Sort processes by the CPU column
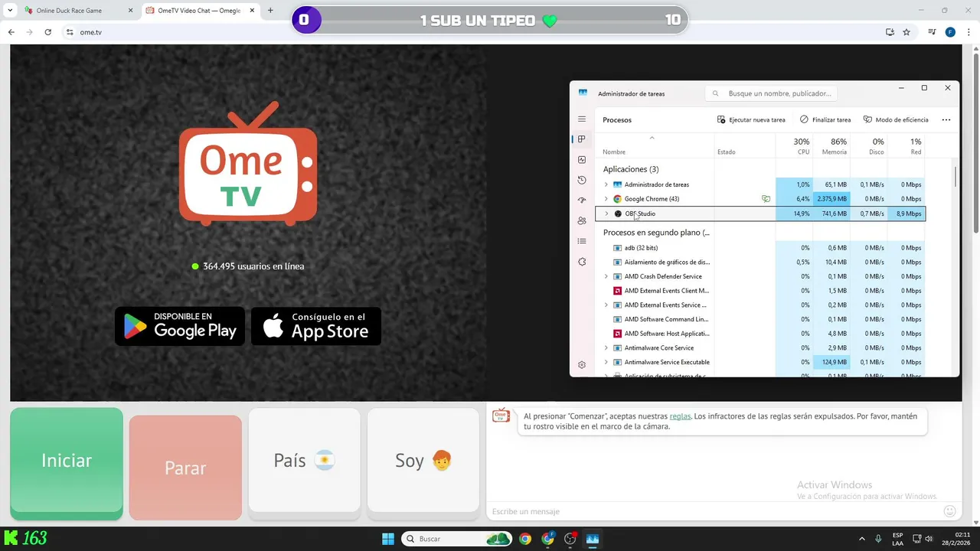 pos(794,146)
